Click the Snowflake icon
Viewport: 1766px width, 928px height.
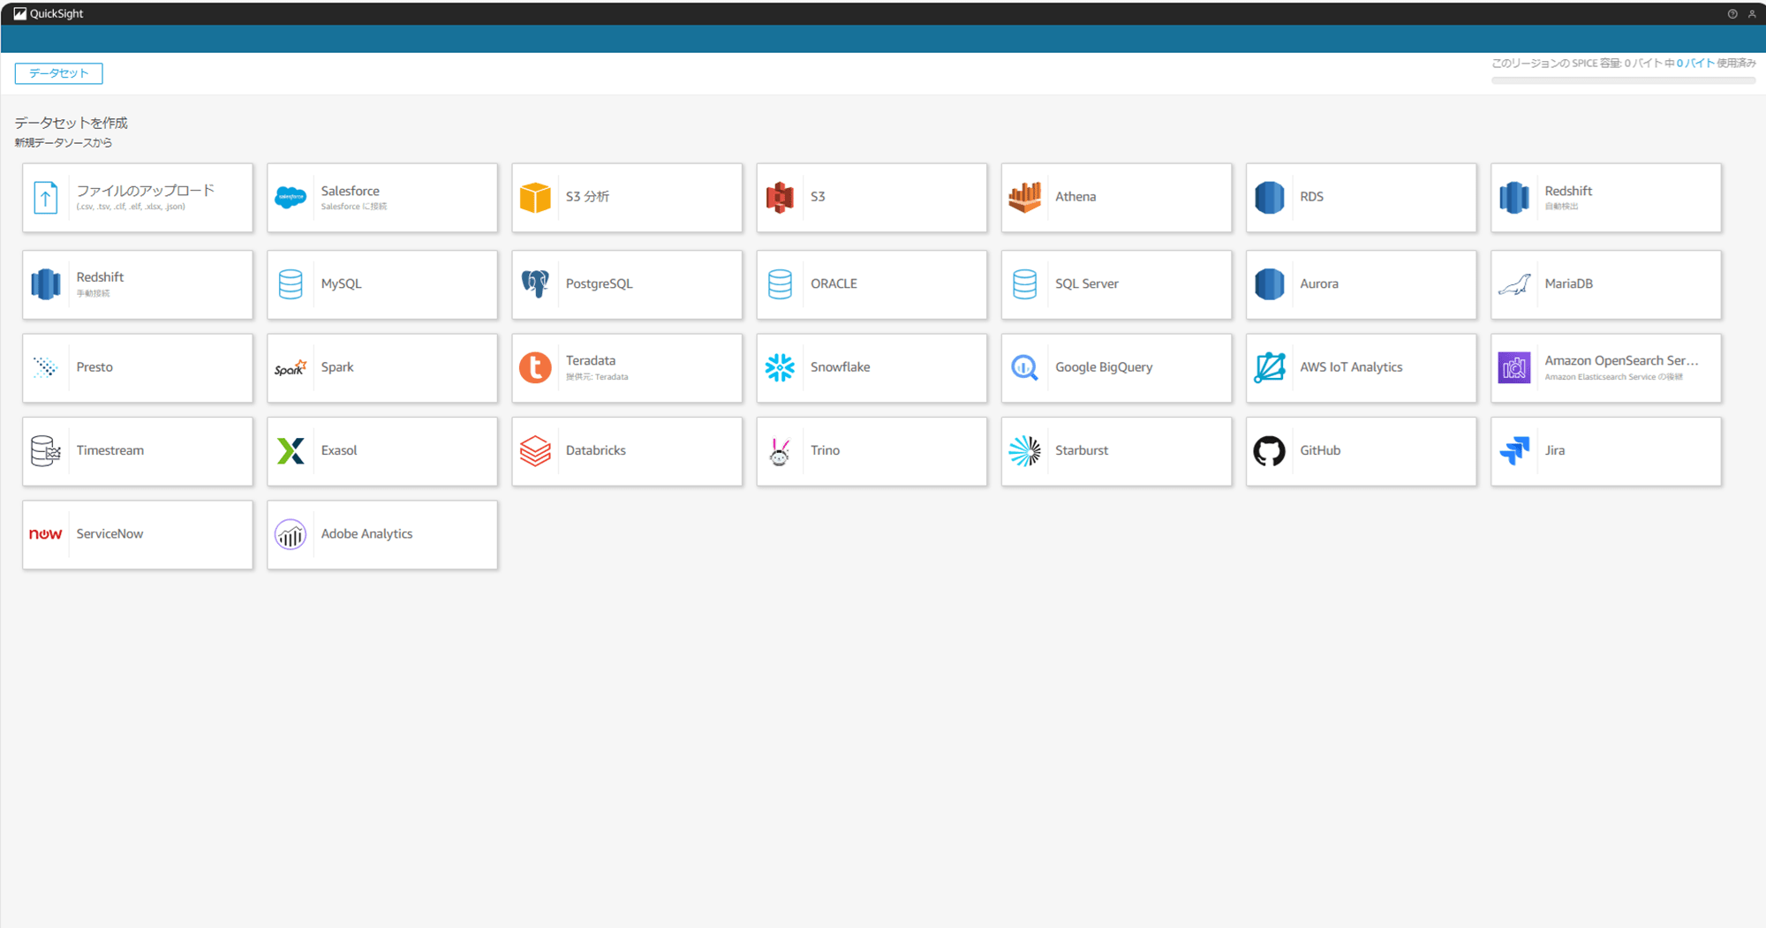click(x=780, y=367)
